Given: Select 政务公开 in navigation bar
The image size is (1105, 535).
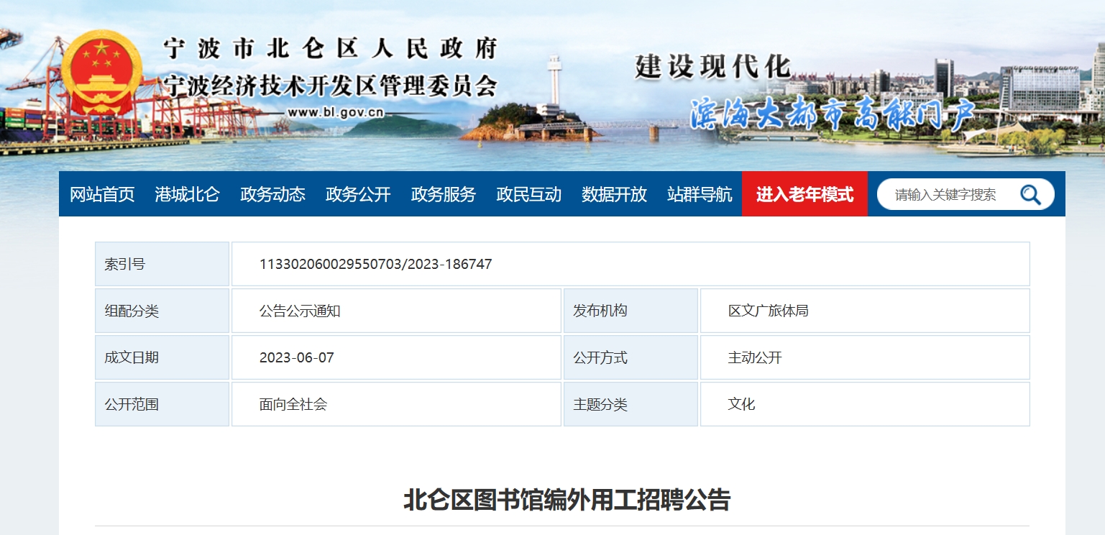Looking at the screenshot, I should 358,194.
